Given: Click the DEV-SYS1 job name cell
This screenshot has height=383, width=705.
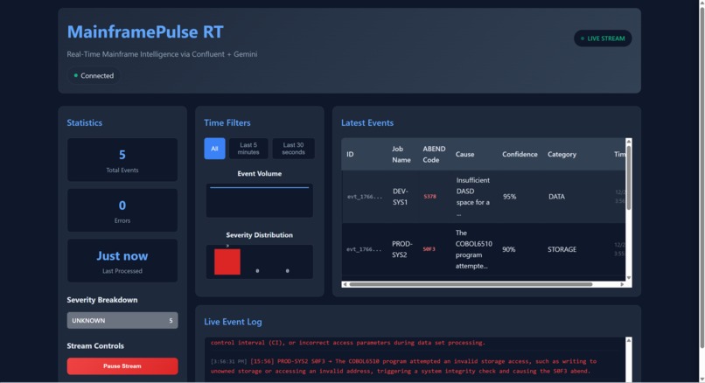Looking at the screenshot, I should coord(400,197).
